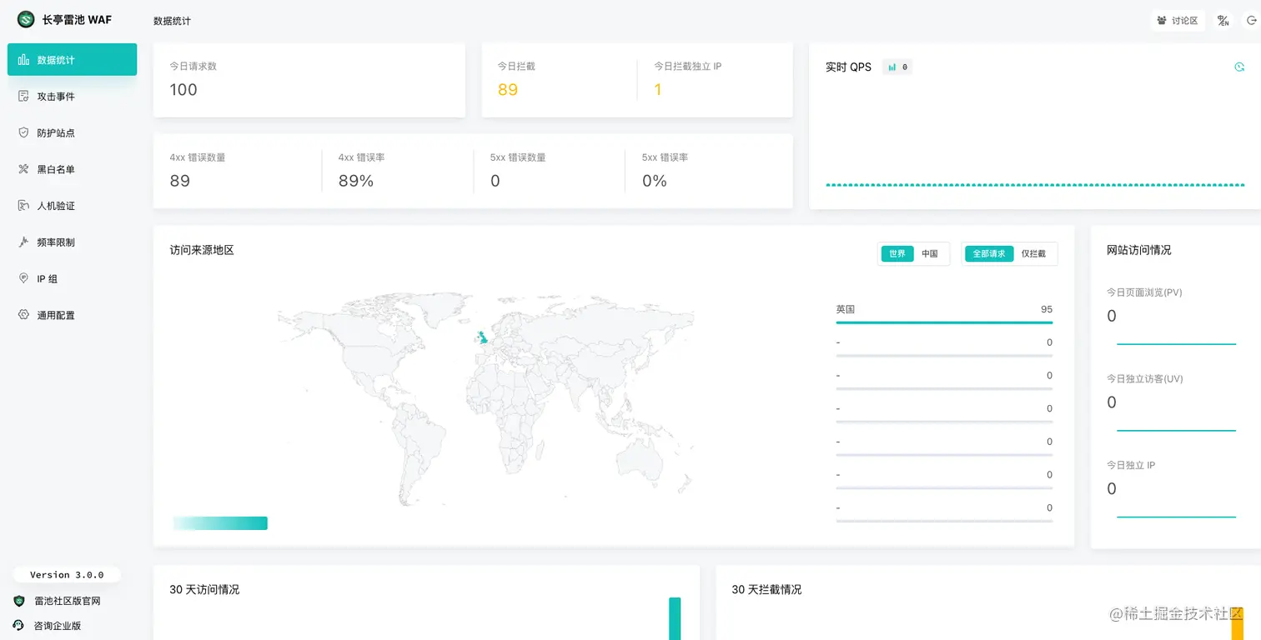
Task: Click the 30 天访问情况 heading
Action: click(204, 589)
